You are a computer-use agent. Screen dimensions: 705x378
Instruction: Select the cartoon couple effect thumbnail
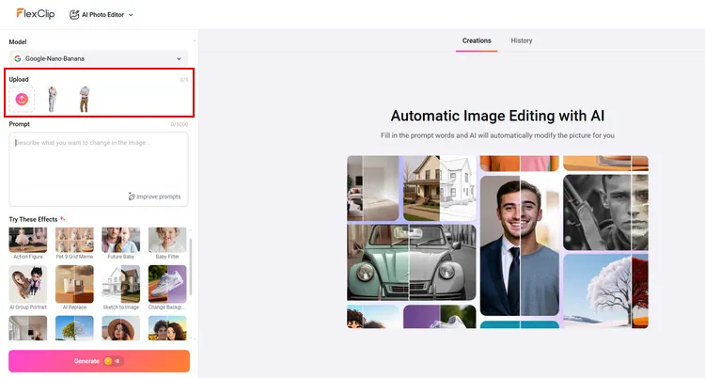(167, 327)
